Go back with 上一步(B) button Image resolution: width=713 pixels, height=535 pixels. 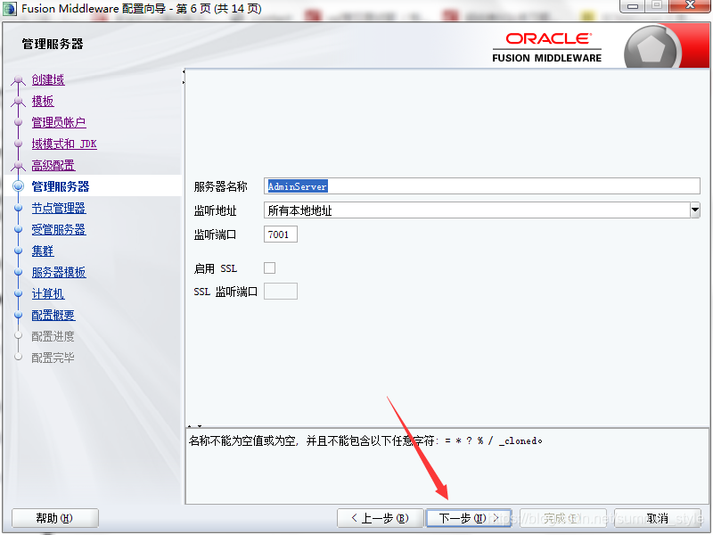381,518
